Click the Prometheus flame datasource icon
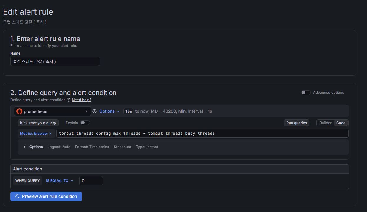 [x=19, y=111]
